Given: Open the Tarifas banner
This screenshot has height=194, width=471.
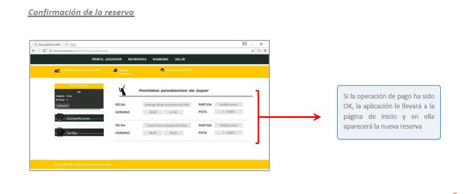Looking at the screenshot, I should pyautogui.click(x=79, y=132).
